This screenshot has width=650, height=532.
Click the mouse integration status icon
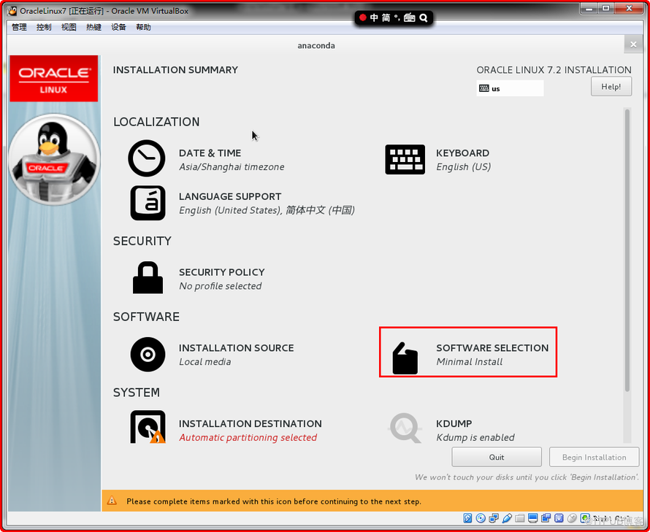[572, 518]
